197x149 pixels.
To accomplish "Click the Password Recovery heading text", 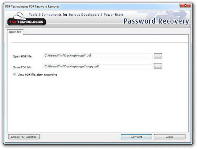I will 156,21.
